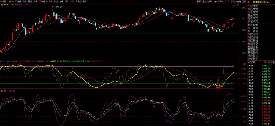Select the 月线 monthly chart tab
This screenshot has width=275, height=126.
click(x=35, y=2)
